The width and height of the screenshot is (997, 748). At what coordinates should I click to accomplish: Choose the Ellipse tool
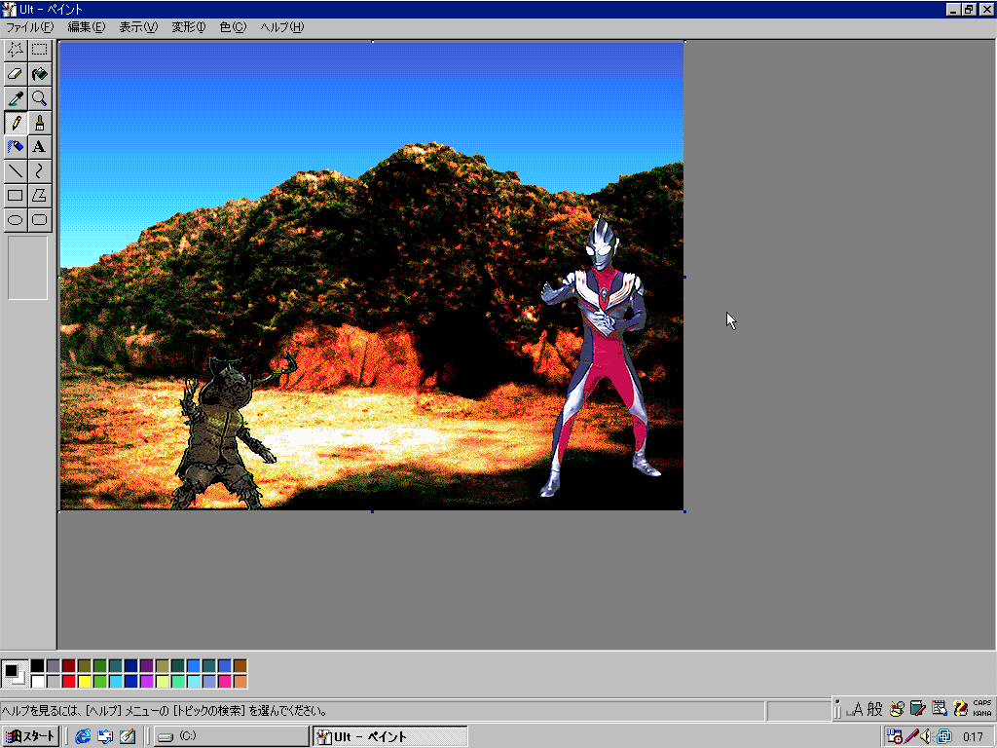16,220
